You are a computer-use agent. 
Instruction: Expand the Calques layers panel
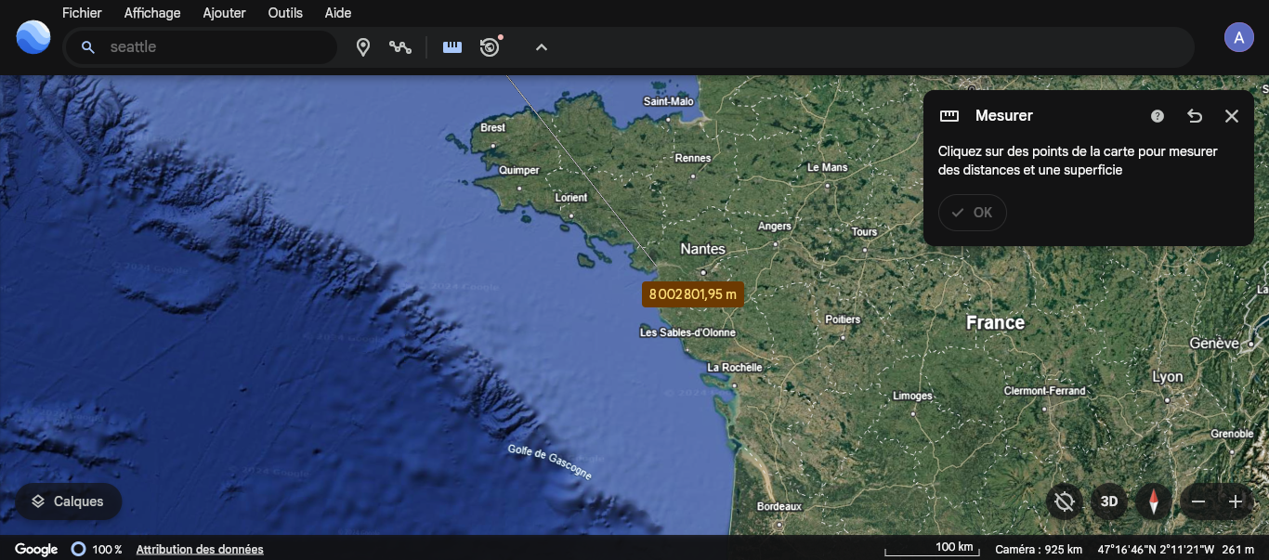68,501
